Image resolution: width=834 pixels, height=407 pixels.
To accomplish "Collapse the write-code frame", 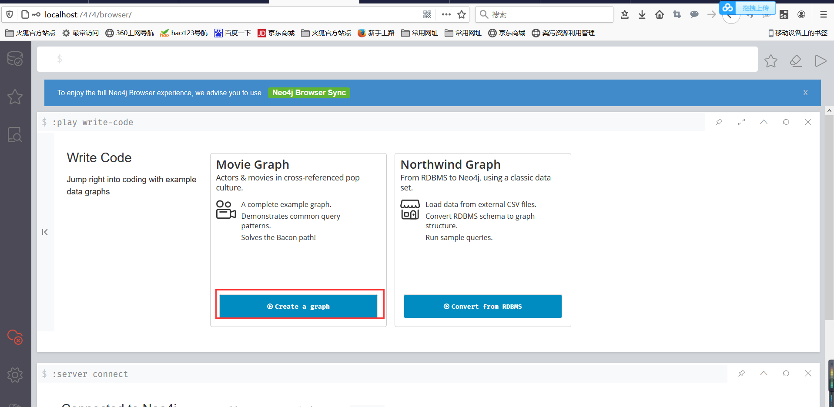I will tap(764, 122).
